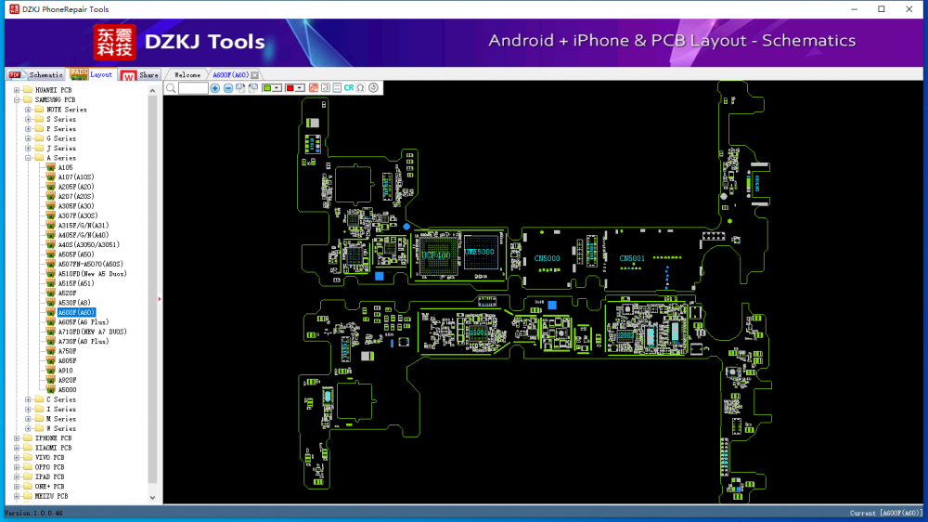Click the UME5000 chip on the board
The width and height of the screenshot is (928, 522).
click(x=481, y=253)
